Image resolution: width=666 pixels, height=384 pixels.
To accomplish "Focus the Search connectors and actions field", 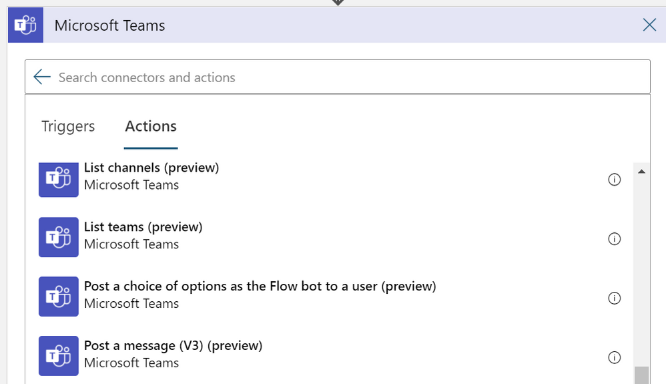I will 334,77.
